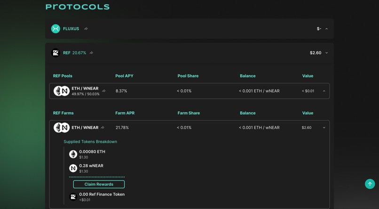379x209 pixels.
Task: Click the Fluxus protocol logo icon
Action: pyautogui.click(x=55, y=29)
